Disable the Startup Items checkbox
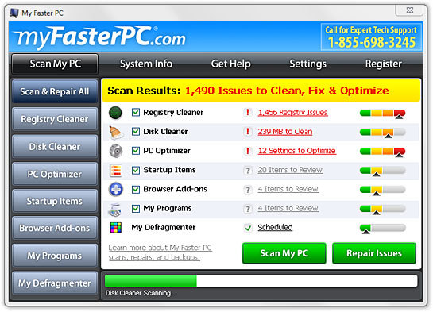 [x=136, y=170]
